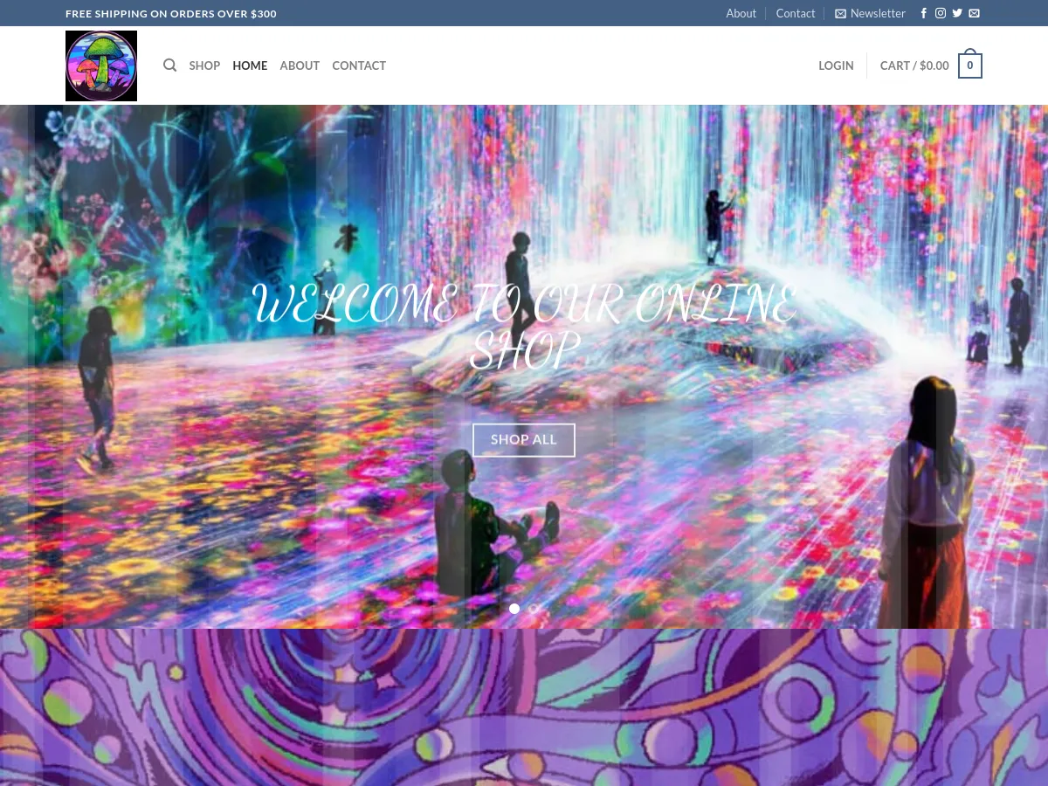This screenshot has width=1048, height=786.
Task: Open the LOGIN page link
Action: (836, 65)
